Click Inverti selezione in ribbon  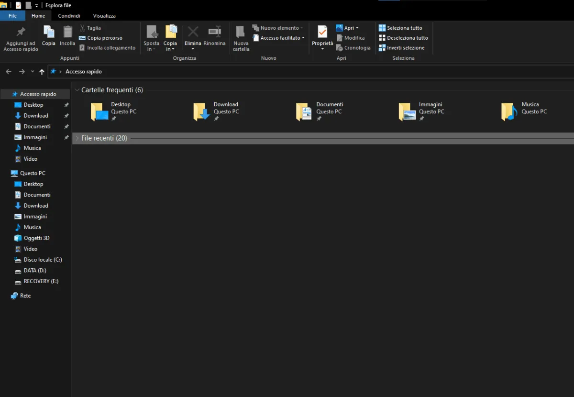point(401,48)
